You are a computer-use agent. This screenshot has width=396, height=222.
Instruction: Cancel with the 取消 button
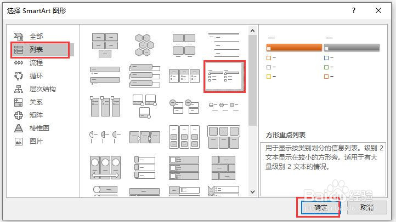coord(367,207)
